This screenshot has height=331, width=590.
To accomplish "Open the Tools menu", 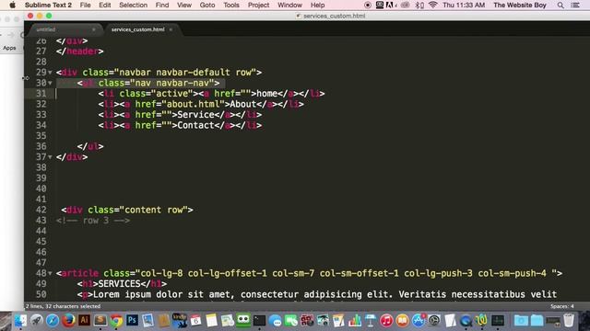I will [231, 5].
